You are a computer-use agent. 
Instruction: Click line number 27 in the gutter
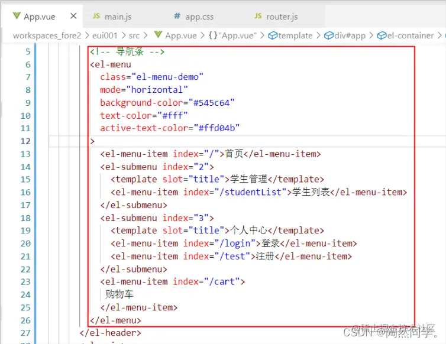(25, 333)
